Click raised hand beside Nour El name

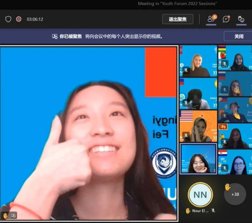coord(188,210)
